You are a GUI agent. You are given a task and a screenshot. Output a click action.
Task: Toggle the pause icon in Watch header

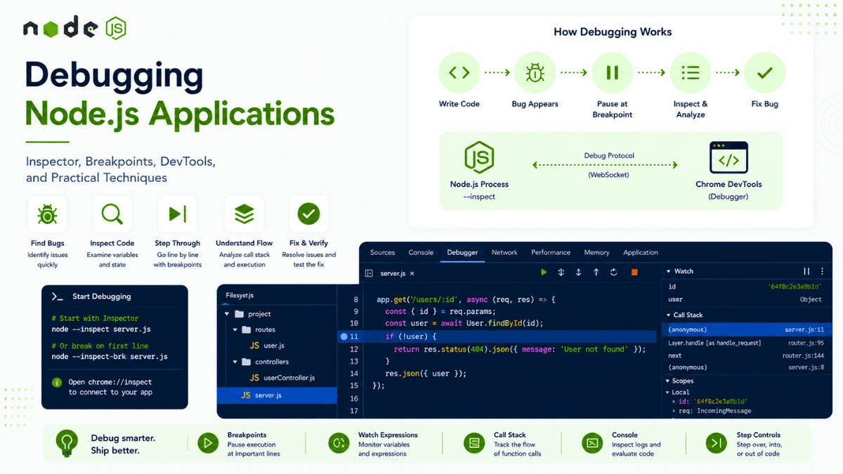tap(806, 271)
